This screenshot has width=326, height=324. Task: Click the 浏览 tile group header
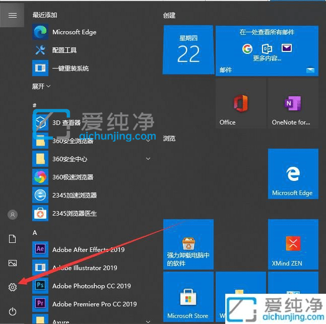pyautogui.click(x=169, y=138)
